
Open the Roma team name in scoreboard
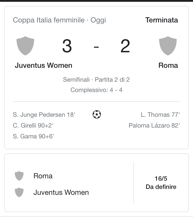[168, 65]
